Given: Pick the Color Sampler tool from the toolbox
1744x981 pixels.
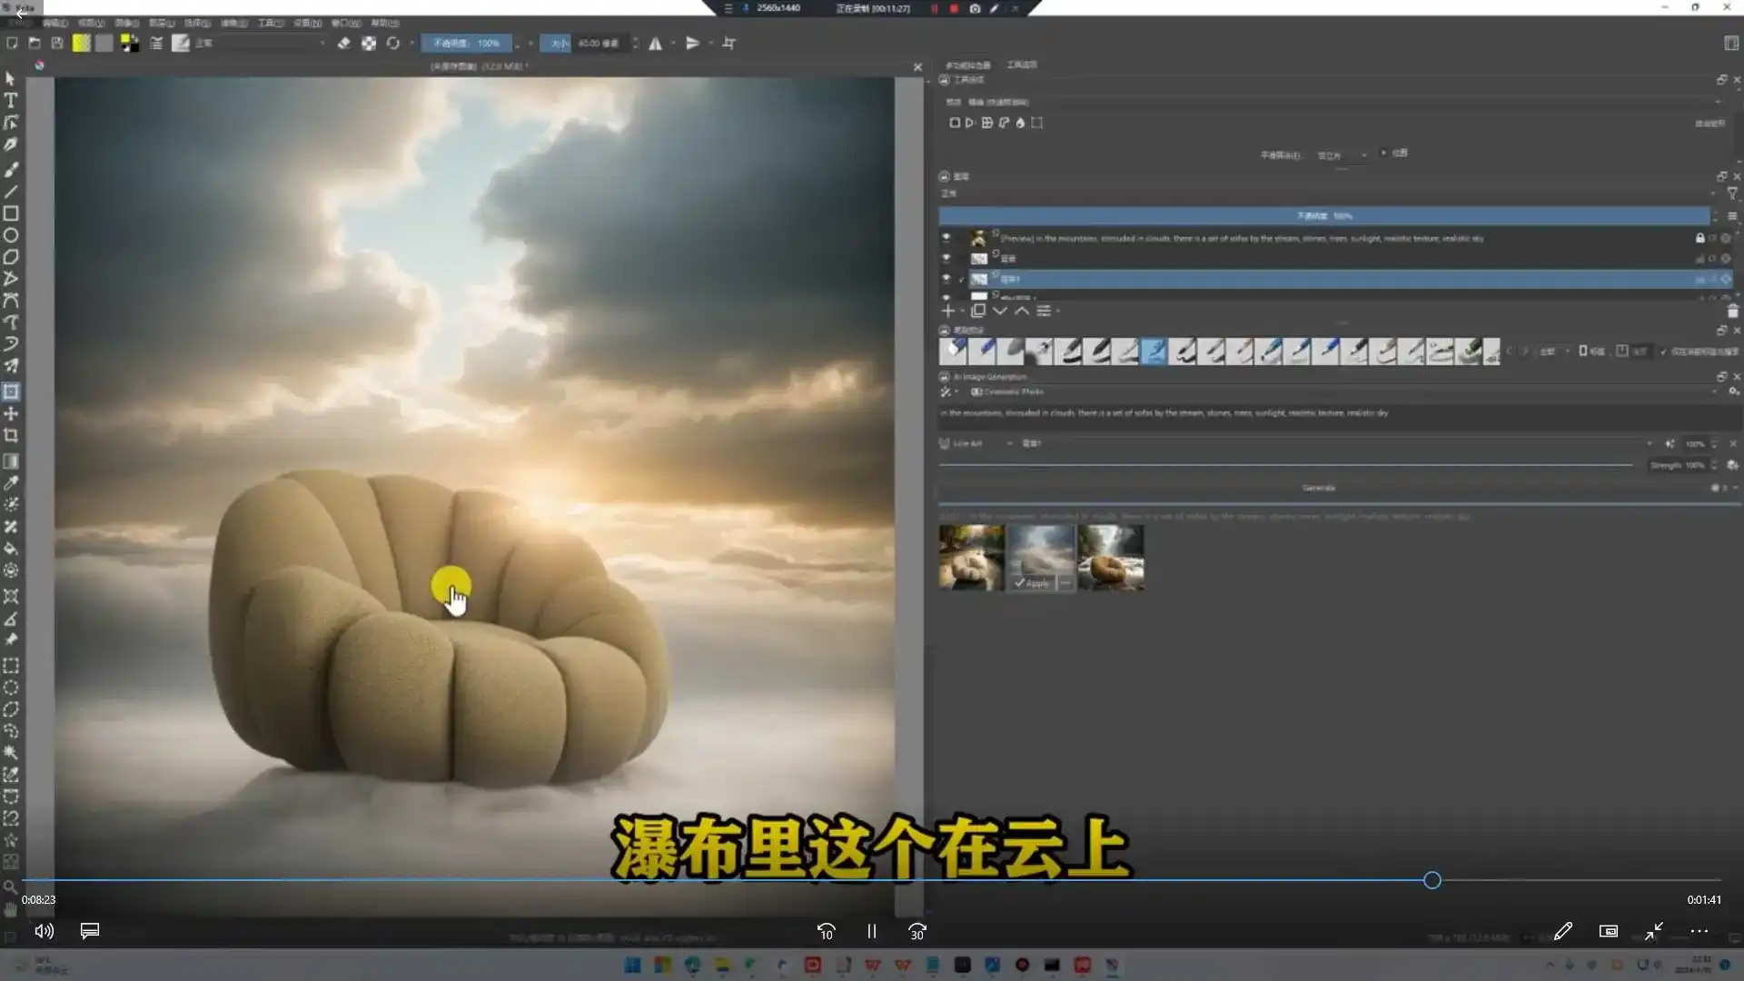Looking at the screenshot, I should pyautogui.click(x=12, y=483).
